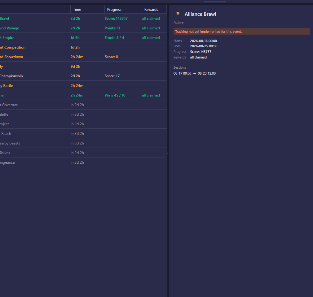The width and height of the screenshot is (313, 297).
Task: Select the Governor upcoming event row
Action: tap(83, 105)
